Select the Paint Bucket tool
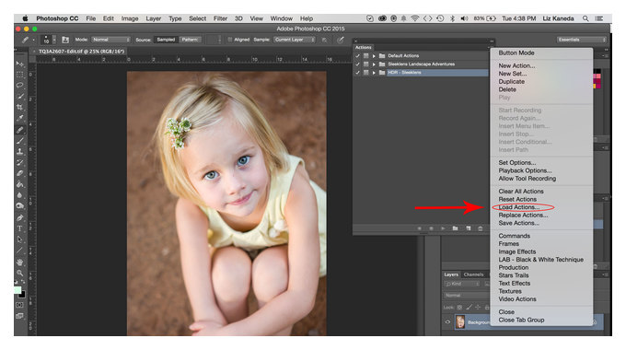 [19, 184]
